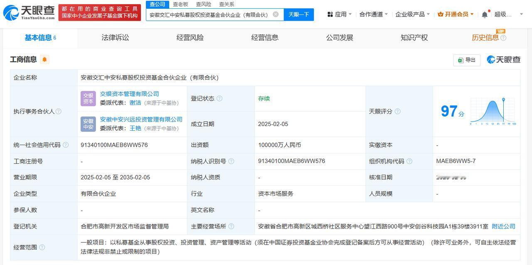Open representative 王艳 profile link
The width and height of the screenshot is (532, 265).
click(135, 129)
